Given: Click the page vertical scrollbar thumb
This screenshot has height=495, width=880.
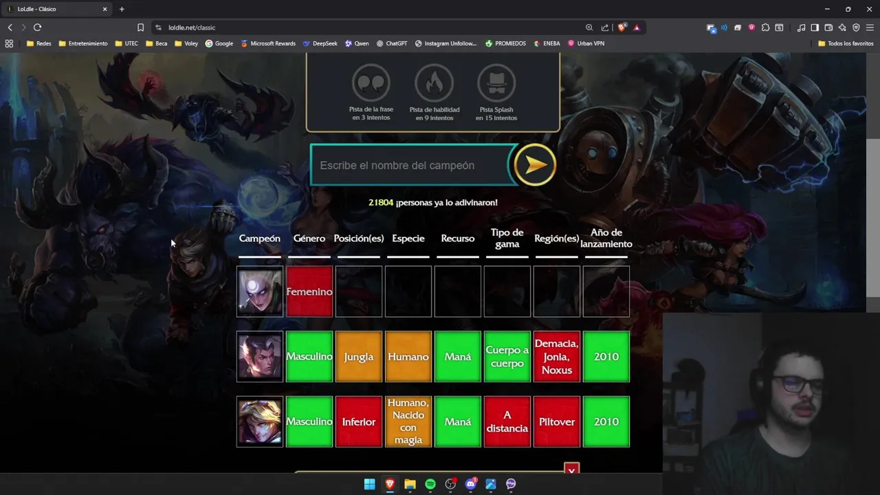Looking at the screenshot, I should point(873,217).
